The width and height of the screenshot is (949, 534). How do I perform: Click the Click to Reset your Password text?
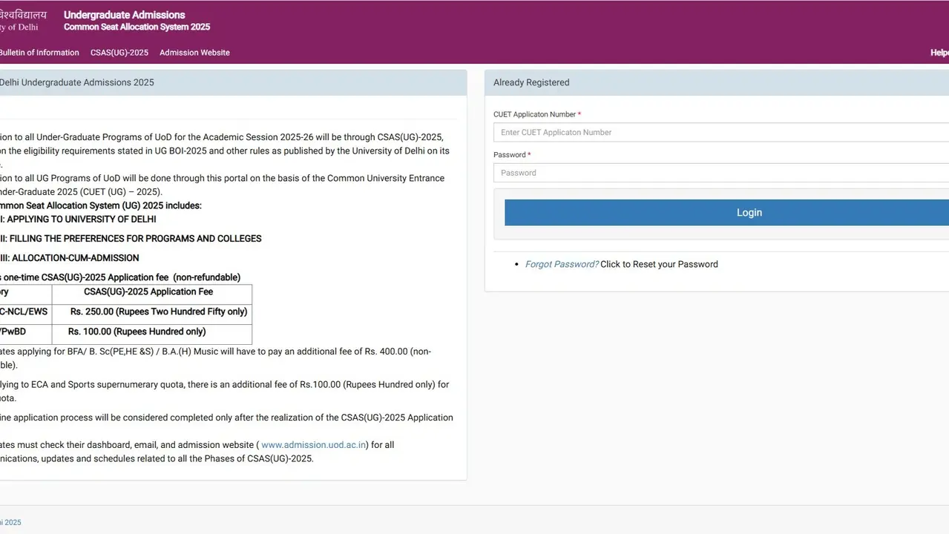tap(658, 264)
